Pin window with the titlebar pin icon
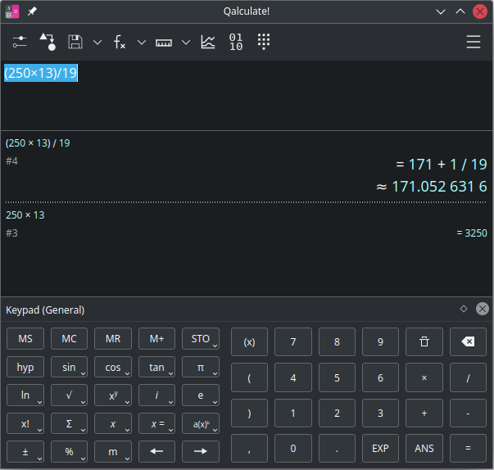The width and height of the screenshot is (494, 470). pos(32,11)
